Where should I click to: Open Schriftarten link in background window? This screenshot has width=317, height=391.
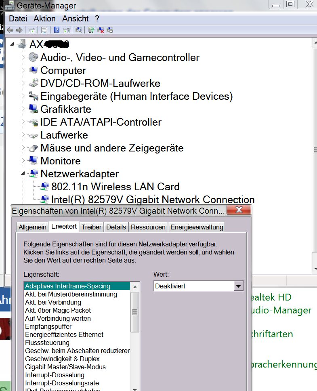(273, 334)
